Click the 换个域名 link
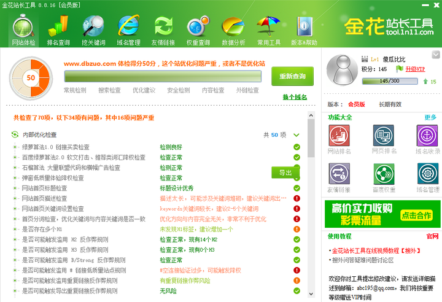 pos(295,97)
